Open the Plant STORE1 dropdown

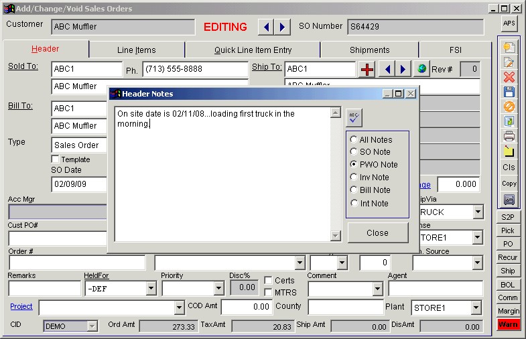point(476,308)
